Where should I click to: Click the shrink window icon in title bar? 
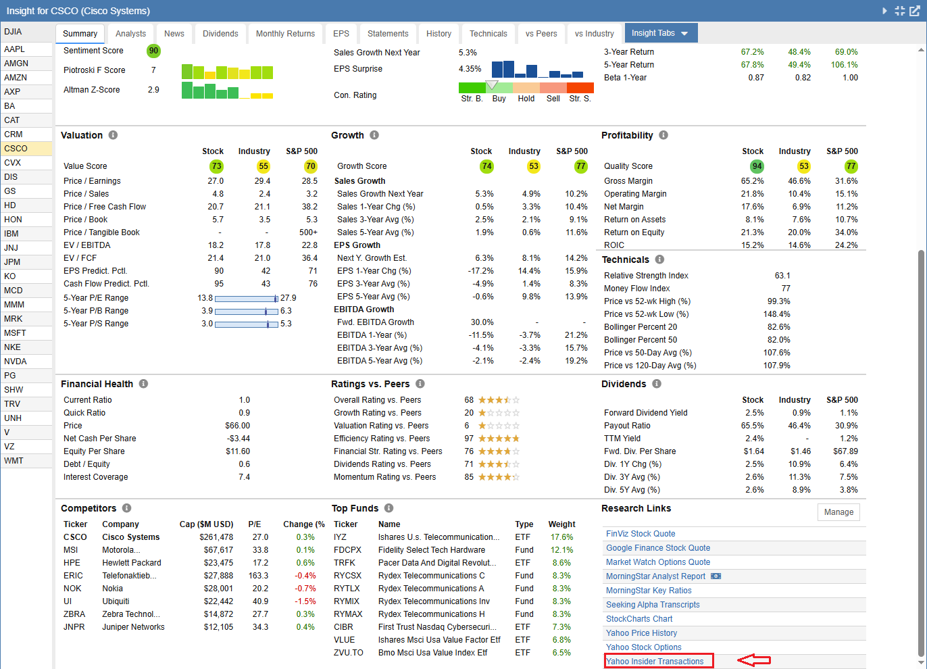click(900, 11)
